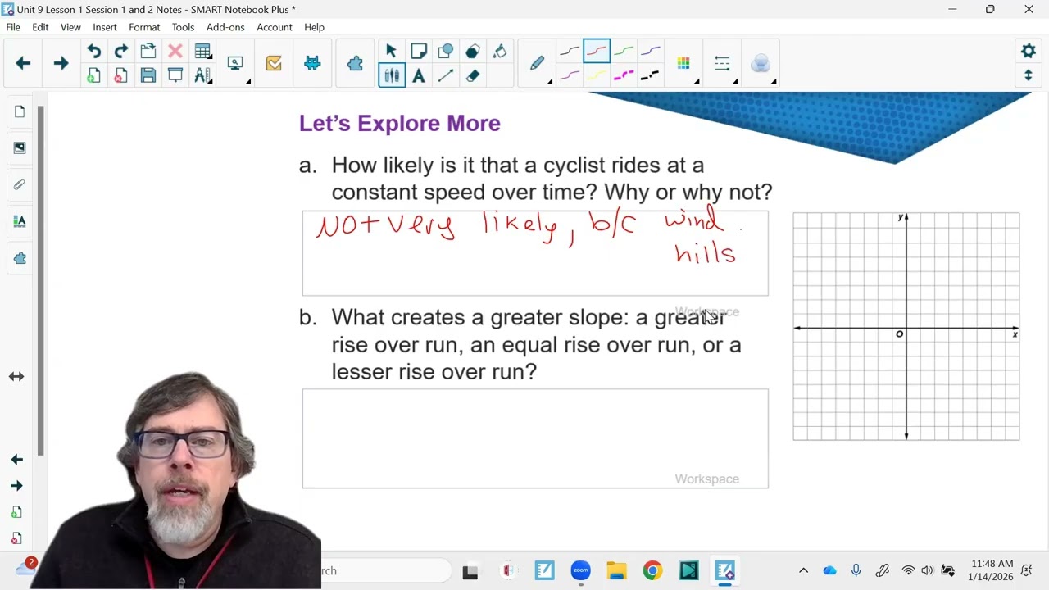Viewport: 1049px width, 590px height.
Task: Open the response assessment checkmark tool
Action: coord(274,63)
